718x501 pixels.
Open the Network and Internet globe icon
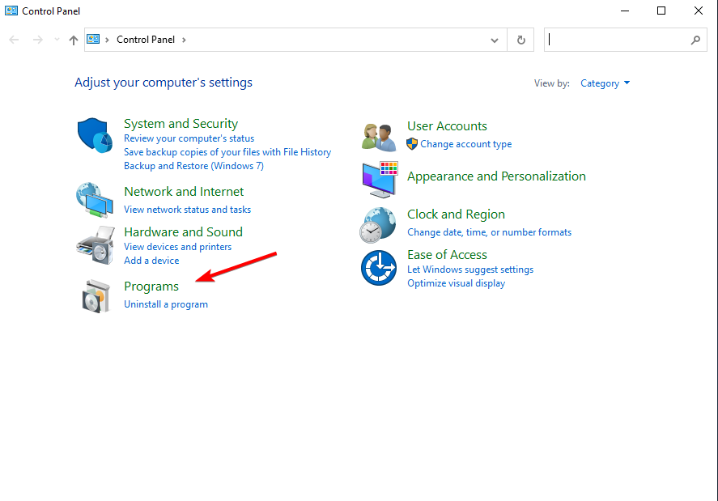pos(95,200)
